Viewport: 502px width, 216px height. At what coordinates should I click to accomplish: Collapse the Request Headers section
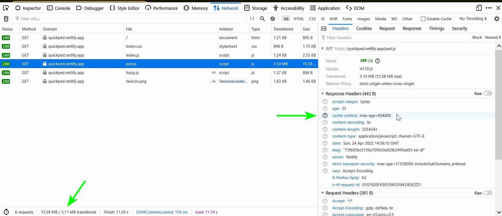(x=322, y=193)
